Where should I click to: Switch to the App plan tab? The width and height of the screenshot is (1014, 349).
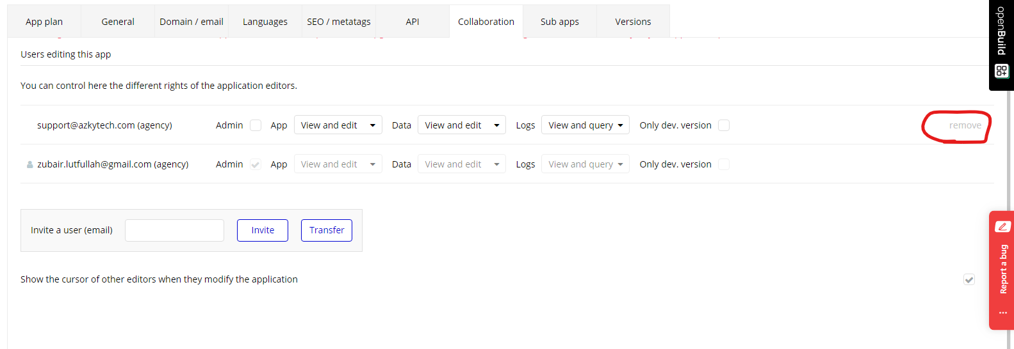pos(44,22)
